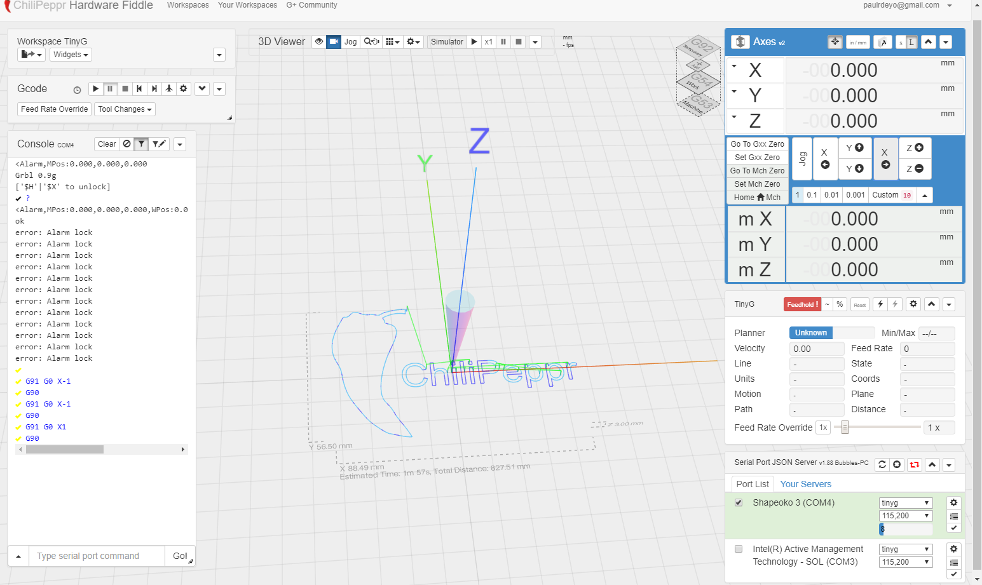982x585 pixels.
Task: Pause Gcode playback
Action: click(110, 89)
